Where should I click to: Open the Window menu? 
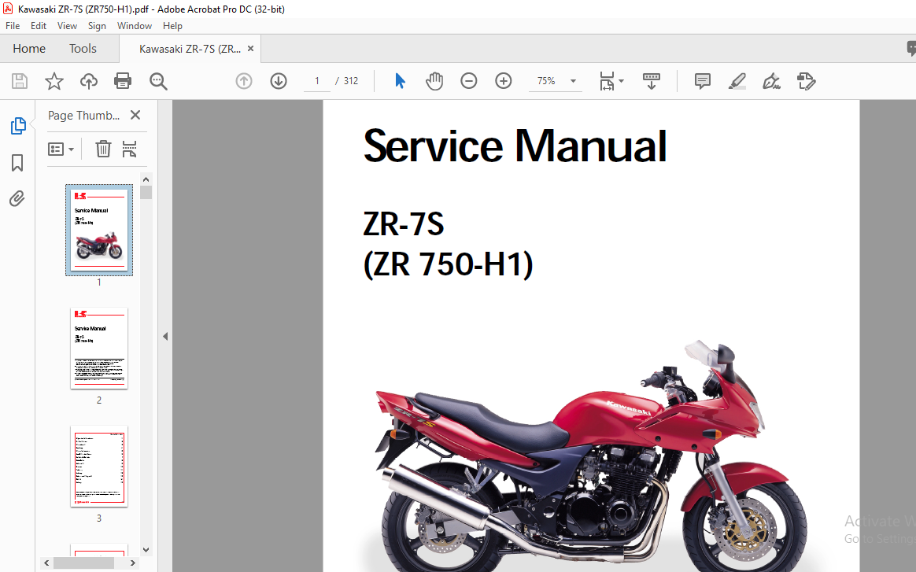point(135,26)
